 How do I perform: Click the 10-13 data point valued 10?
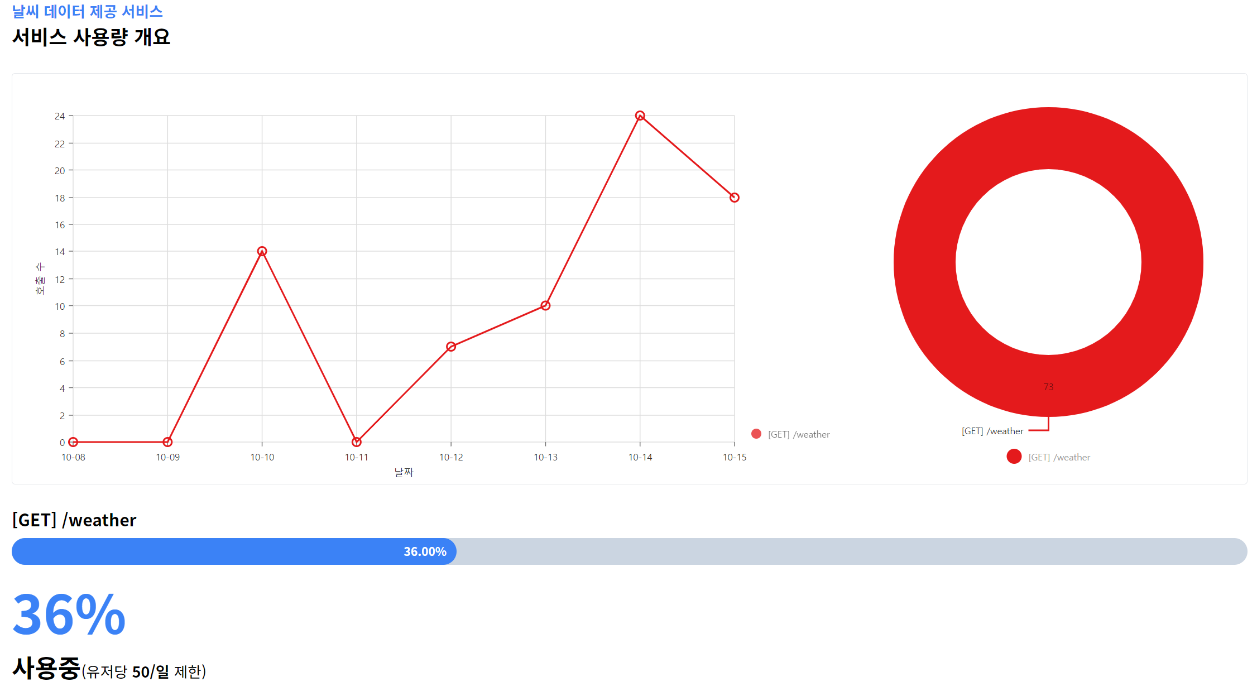coord(545,305)
